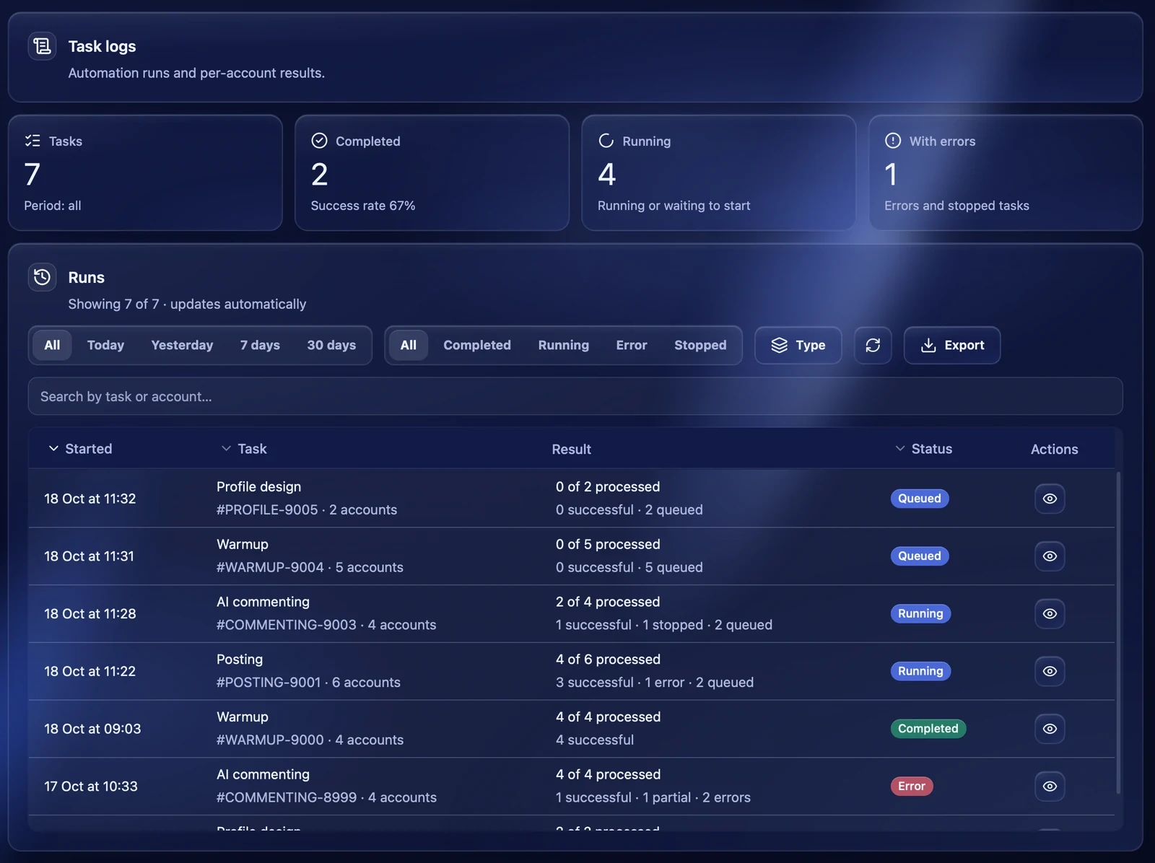Image resolution: width=1155 pixels, height=863 pixels.
Task: Click the runs table vertical scrollbar
Action: (x=1118, y=633)
